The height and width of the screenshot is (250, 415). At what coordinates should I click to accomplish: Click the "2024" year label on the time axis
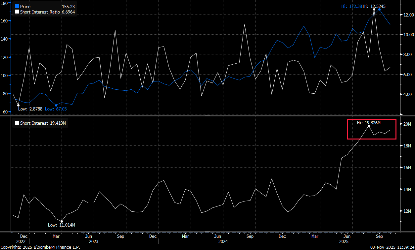pos(223,241)
